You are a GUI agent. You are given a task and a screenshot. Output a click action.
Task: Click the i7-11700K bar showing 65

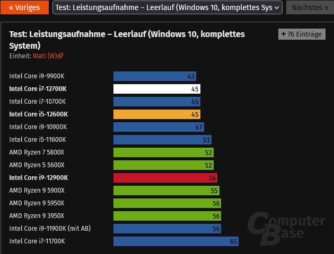176,241
